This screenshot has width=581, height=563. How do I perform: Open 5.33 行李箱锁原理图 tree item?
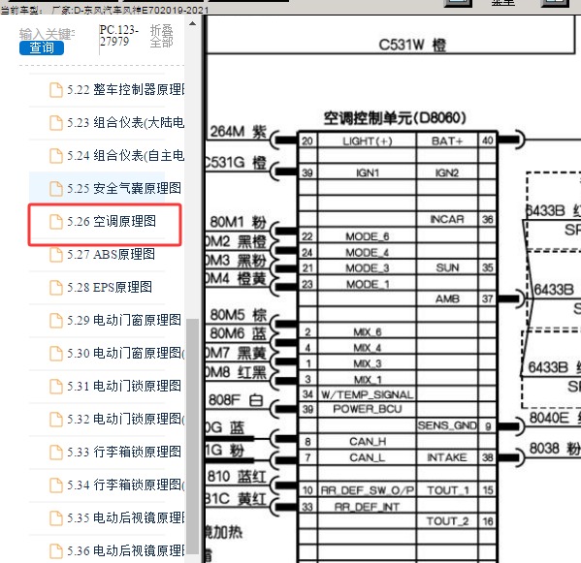coord(124,452)
